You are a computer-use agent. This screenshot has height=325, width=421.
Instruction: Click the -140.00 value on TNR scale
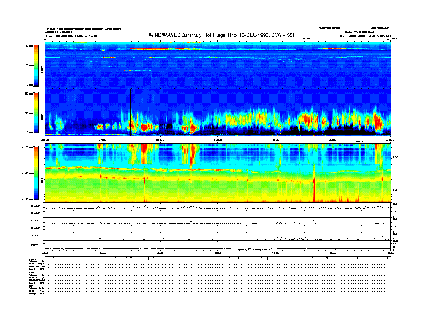[28, 173]
